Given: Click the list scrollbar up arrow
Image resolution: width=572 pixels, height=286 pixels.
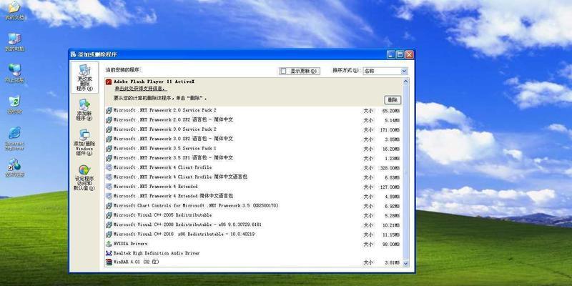Looking at the screenshot, I should [405, 82].
